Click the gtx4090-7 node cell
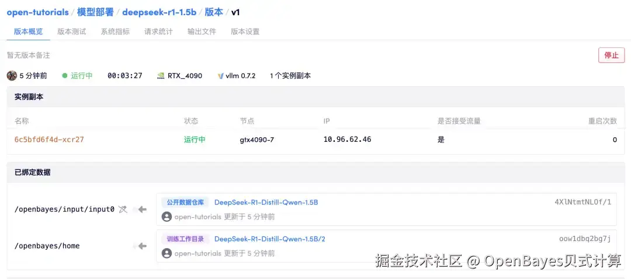The width and height of the screenshot is (631, 279). click(256, 140)
